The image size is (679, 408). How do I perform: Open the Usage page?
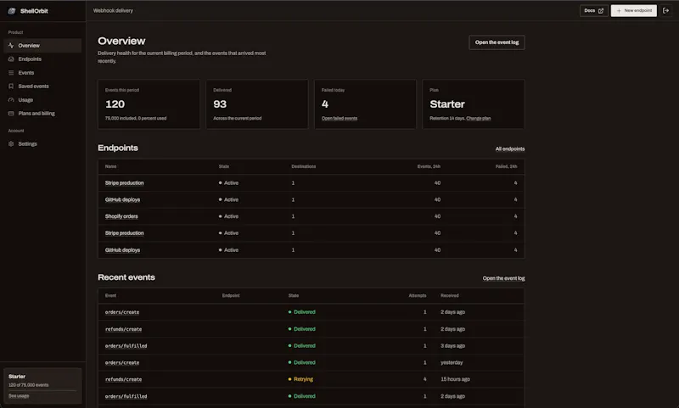[42, 100]
